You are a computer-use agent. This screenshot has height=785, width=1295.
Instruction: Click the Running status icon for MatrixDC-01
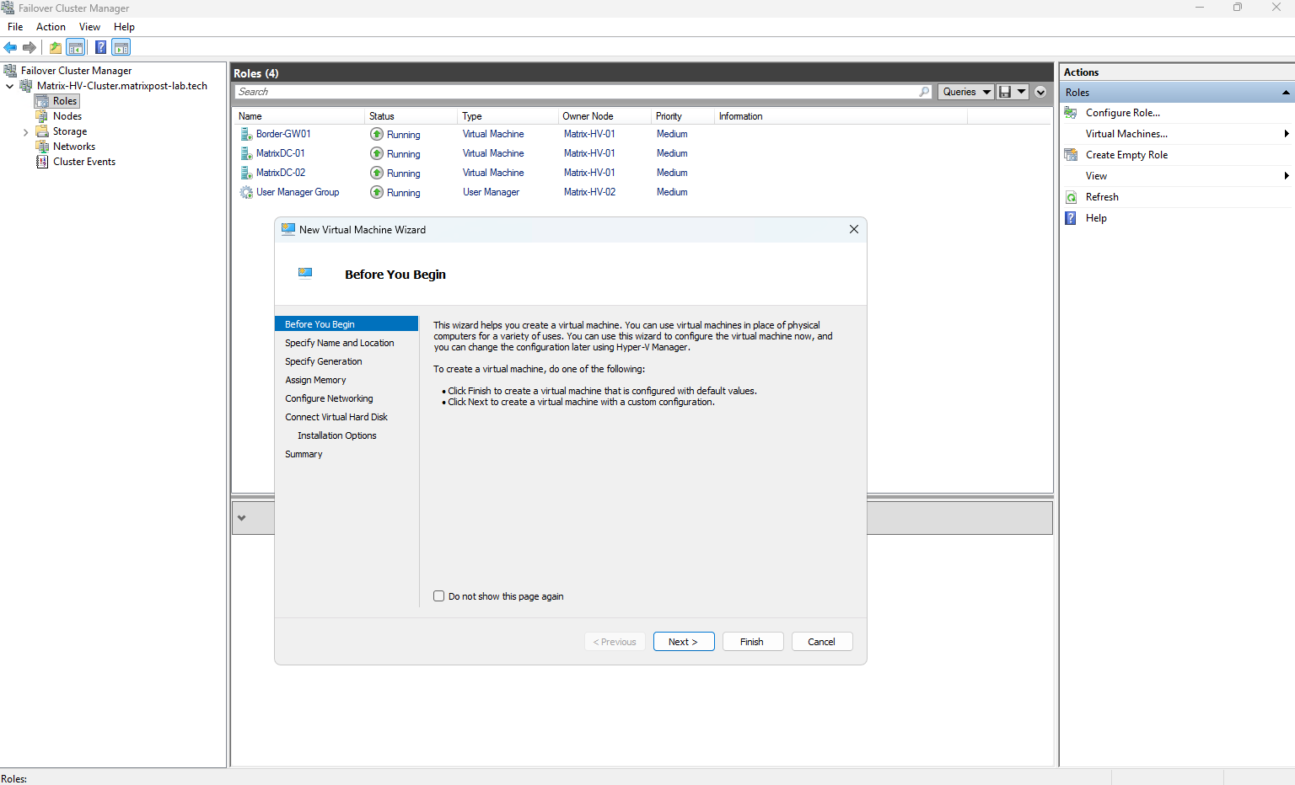click(377, 153)
